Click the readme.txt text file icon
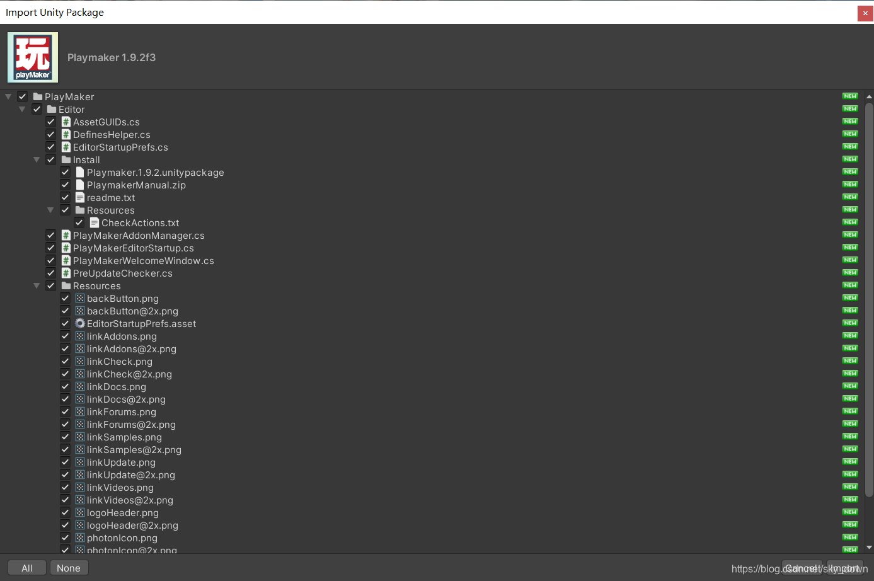 80,197
